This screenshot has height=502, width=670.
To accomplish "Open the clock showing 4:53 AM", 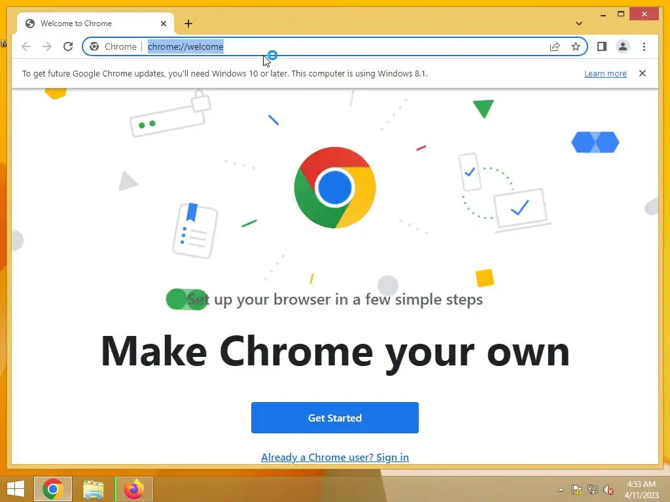I will tap(641, 489).
